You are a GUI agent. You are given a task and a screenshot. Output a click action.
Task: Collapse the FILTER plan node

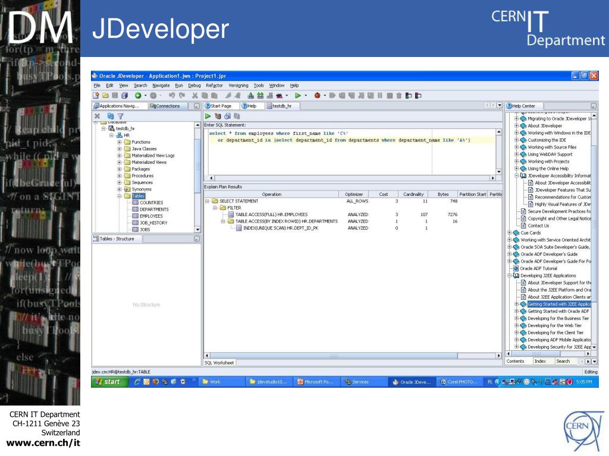(215, 208)
